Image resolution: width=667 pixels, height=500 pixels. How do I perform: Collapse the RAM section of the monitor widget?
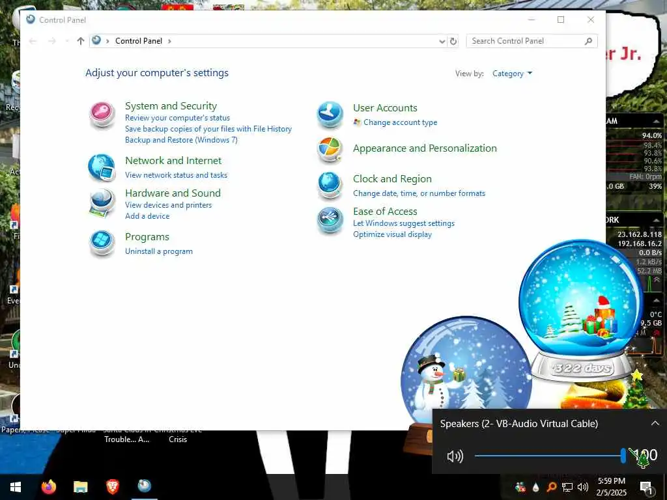[657, 122]
